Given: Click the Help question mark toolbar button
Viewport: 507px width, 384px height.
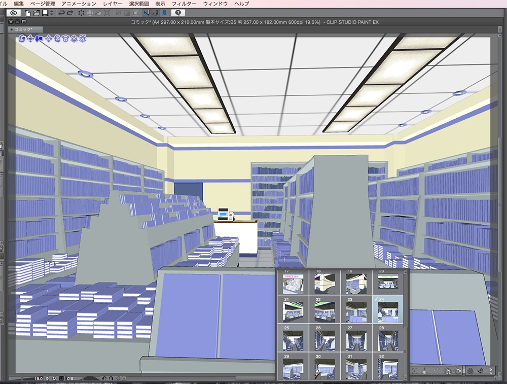Looking at the screenshot, I should pos(178,13).
